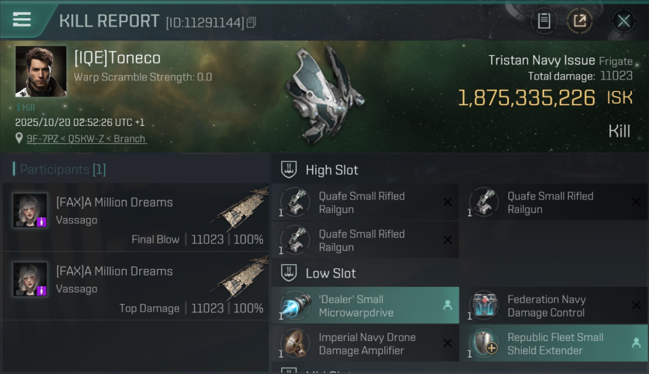Open the hamburger menu
Screen dimensions: 649x374
[22, 20]
